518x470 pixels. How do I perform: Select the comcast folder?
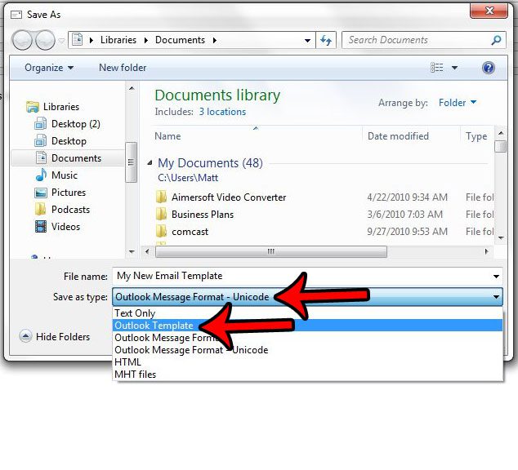tap(190, 232)
